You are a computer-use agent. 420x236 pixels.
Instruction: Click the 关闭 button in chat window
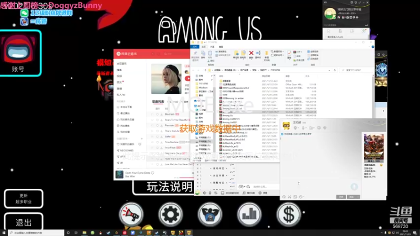point(341,197)
